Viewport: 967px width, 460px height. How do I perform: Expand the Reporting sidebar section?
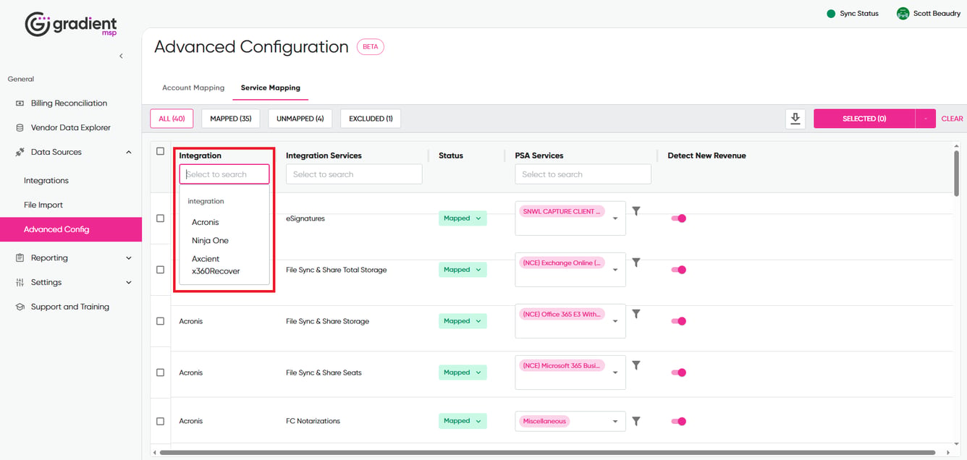point(129,258)
